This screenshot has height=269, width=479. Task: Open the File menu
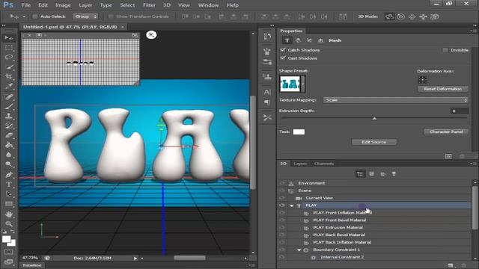pos(26,5)
